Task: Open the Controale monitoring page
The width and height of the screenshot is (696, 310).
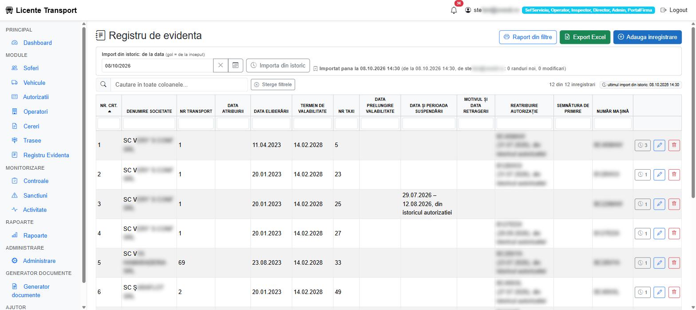Action: (36, 181)
